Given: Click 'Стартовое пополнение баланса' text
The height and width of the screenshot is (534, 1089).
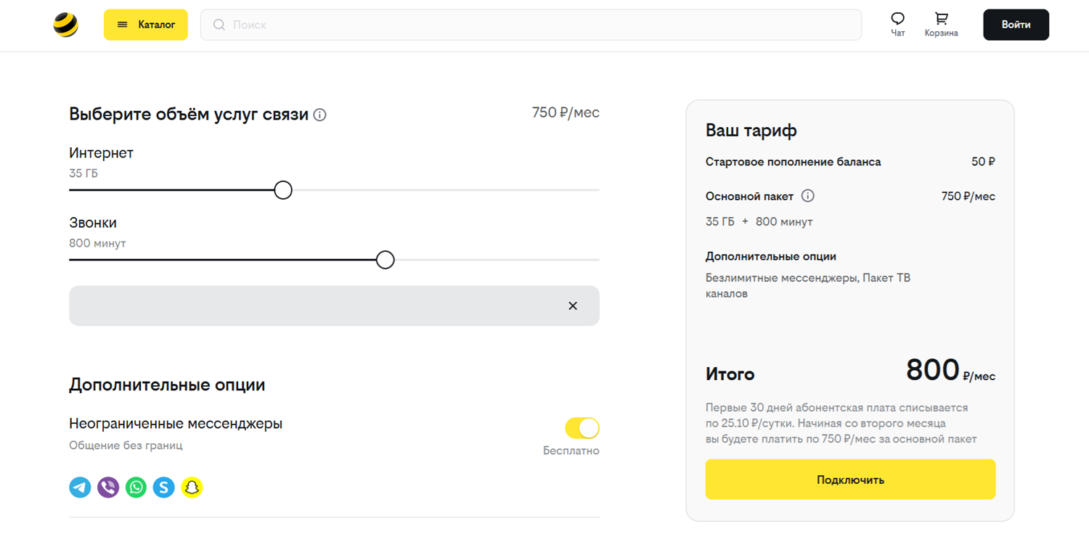Looking at the screenshot, I should (x=794, y=162).
